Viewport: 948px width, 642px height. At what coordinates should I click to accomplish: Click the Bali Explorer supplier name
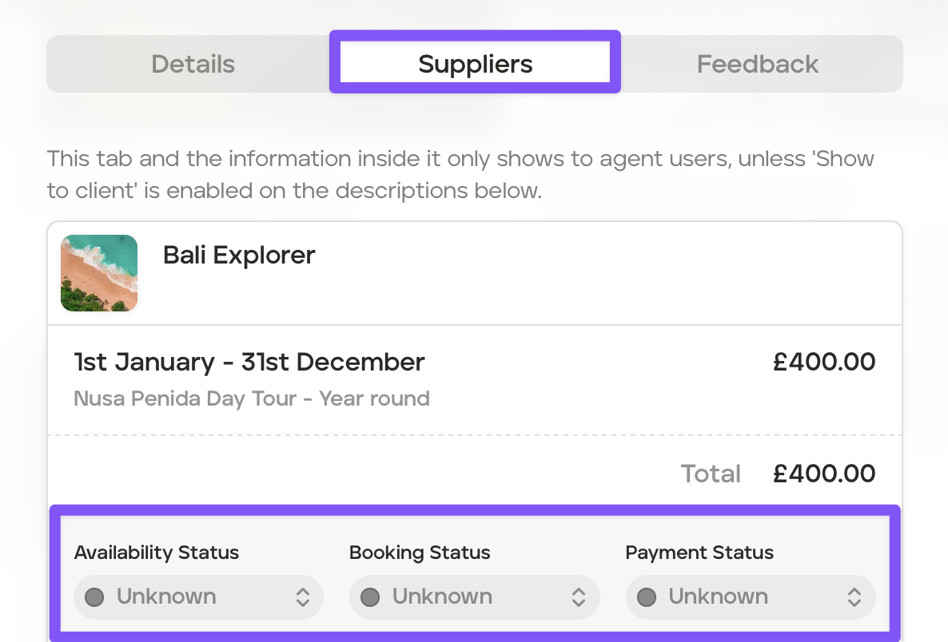click(239, 255)
